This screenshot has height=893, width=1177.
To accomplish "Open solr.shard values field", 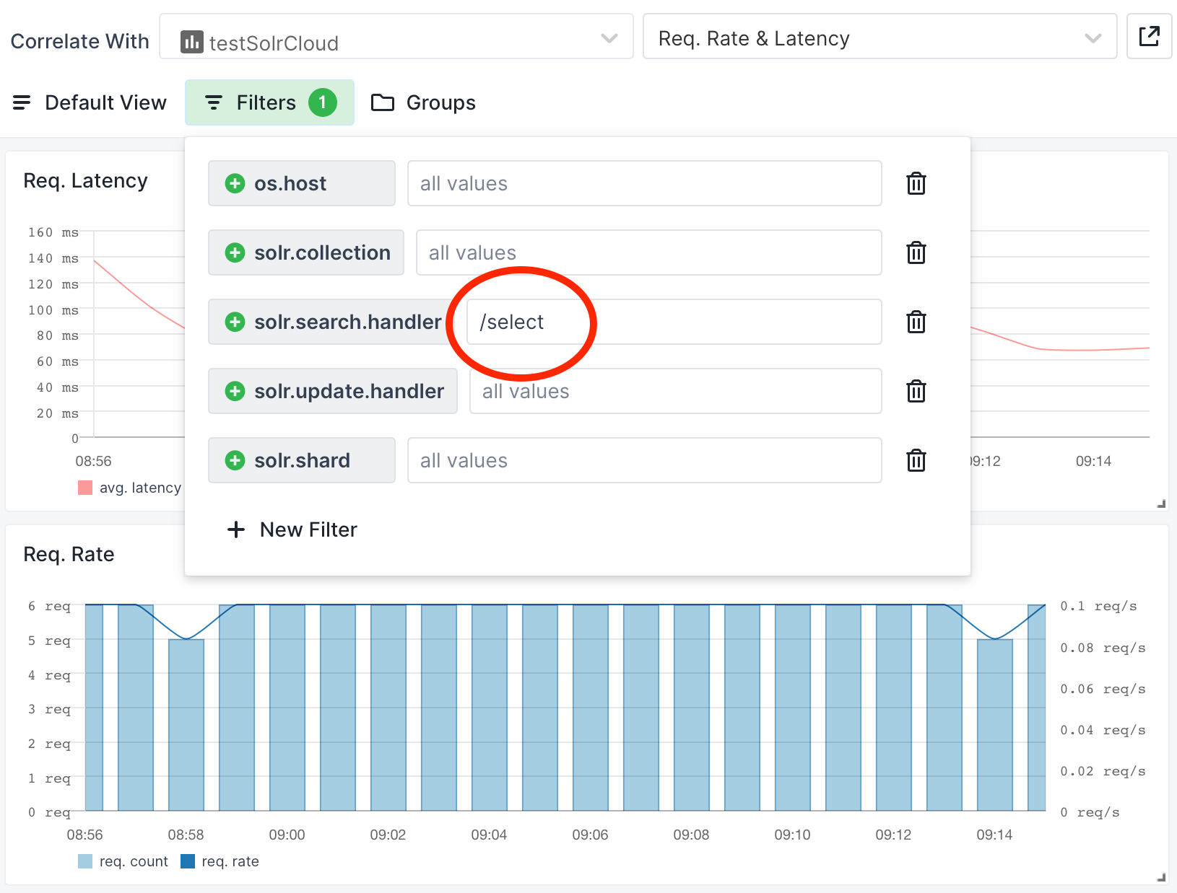I will pyautogui.click(x=644, y=460).
